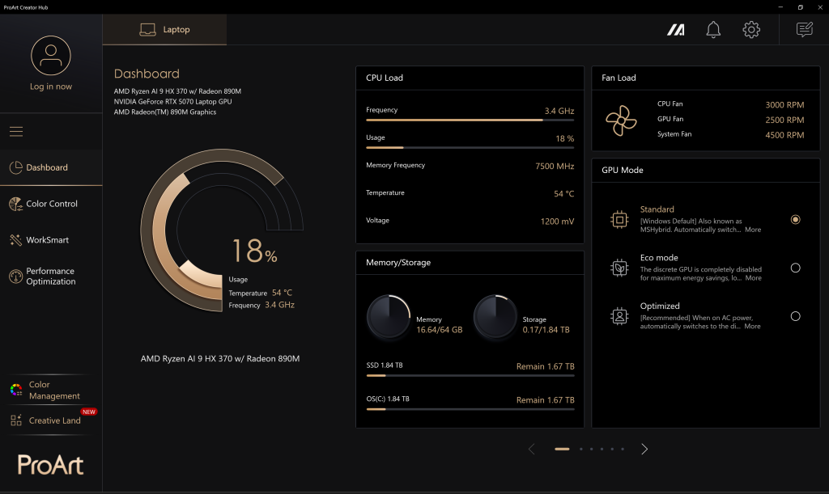
Task: Click the Dashboard heading
Action: (x=147, y=74)
